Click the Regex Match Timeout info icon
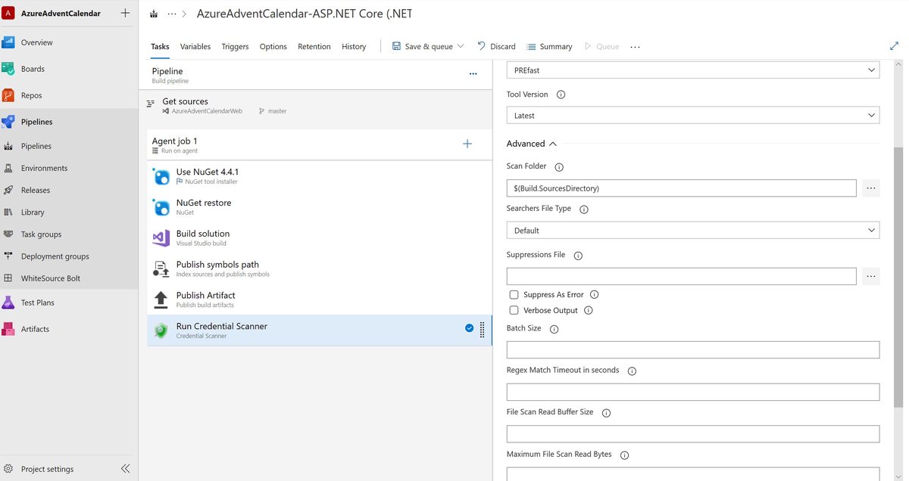The image size is (909, 481). (x=632, y=371)
